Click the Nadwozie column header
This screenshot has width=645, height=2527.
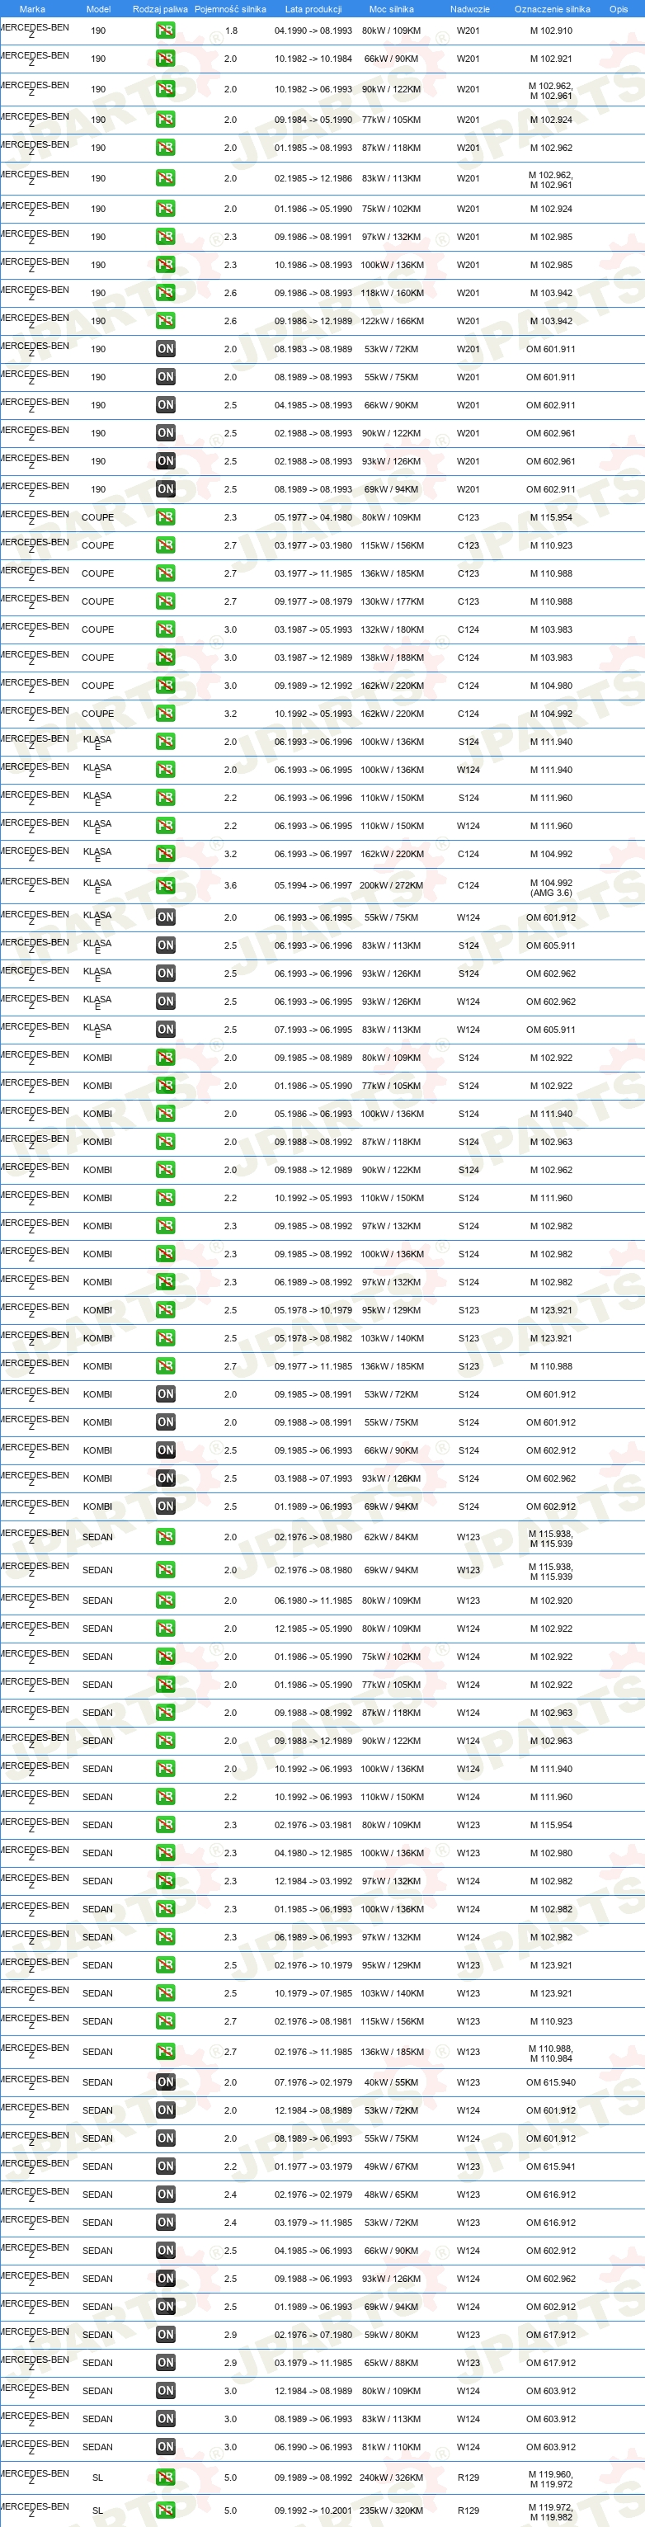[x=469, y=9]
